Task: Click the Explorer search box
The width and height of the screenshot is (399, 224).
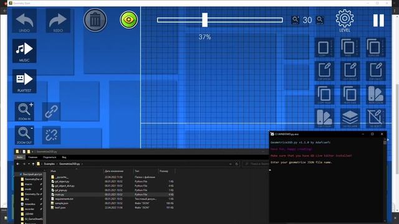Action: coord(256,164)
